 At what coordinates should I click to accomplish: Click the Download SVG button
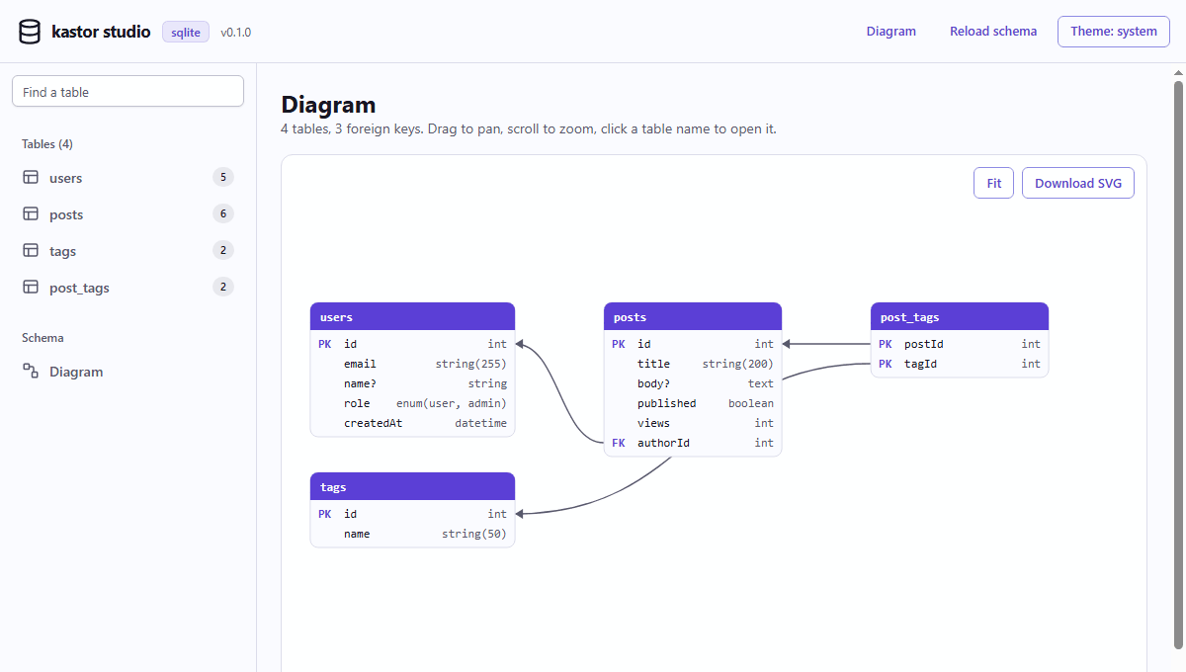[1078, 183]
